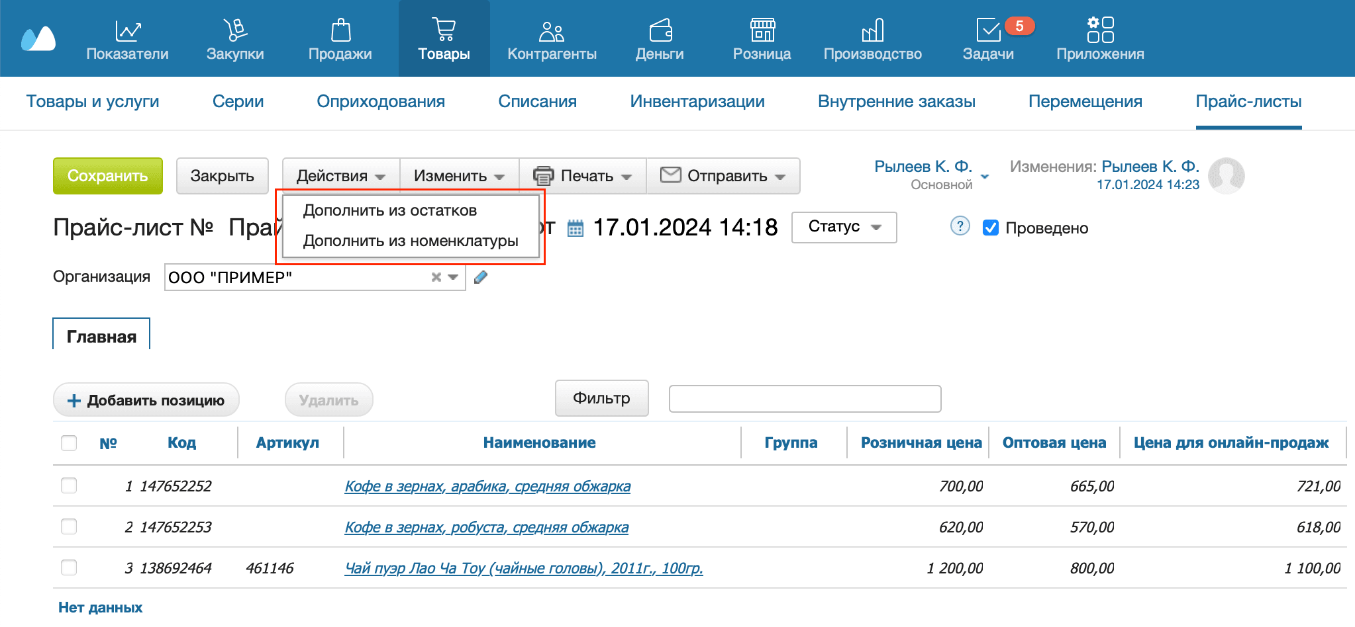
Task: Click the question mark help icon
Action: [960, 226]
